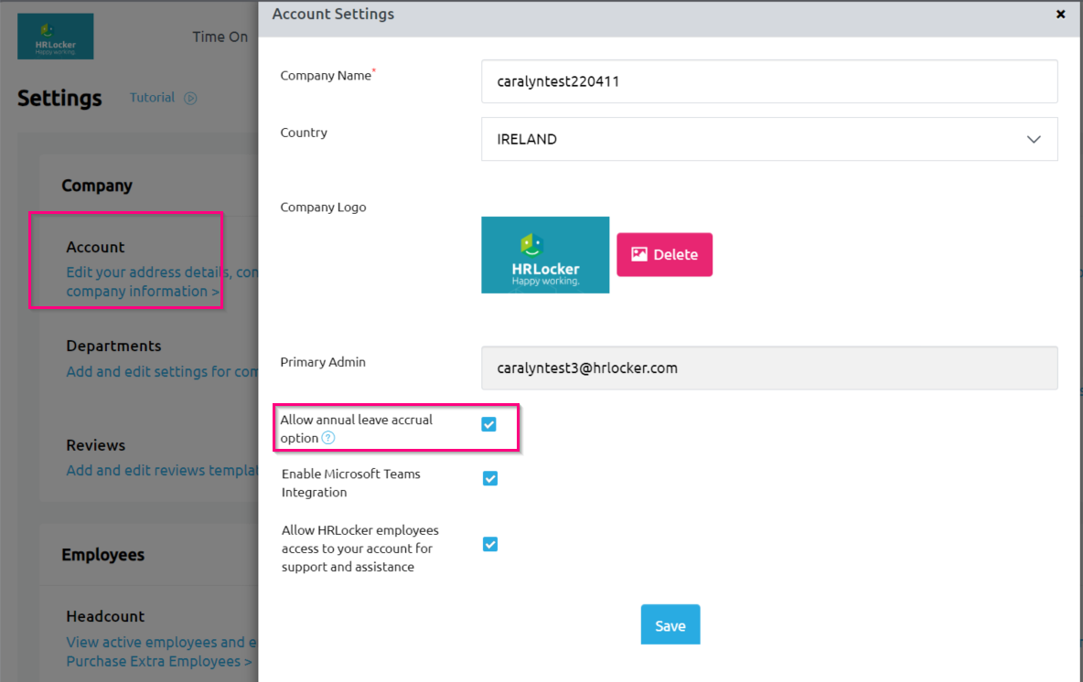Image resolution: width=1083 pixels, height=682 pixels.
Task: Click Purchase Extra Employees link
Action: pos(159,661)
